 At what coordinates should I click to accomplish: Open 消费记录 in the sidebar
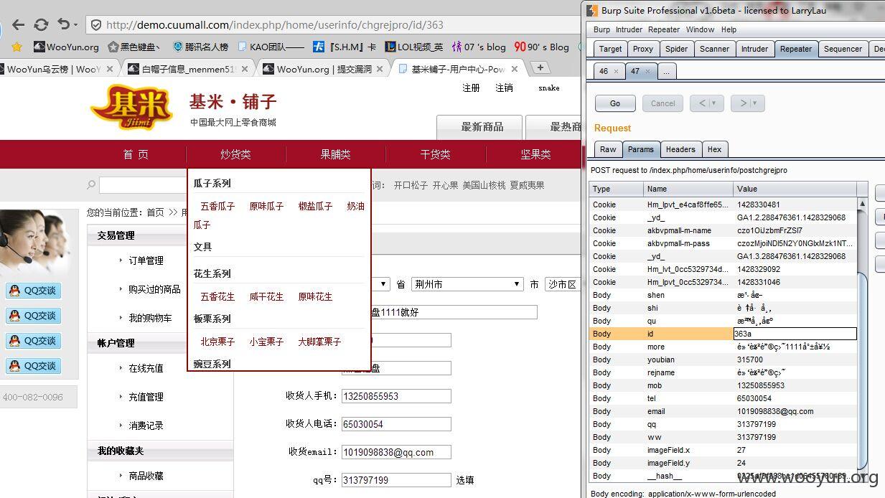coord(146,426)
